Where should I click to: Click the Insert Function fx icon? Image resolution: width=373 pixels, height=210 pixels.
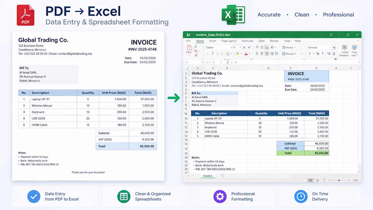[x=228, y=62]
